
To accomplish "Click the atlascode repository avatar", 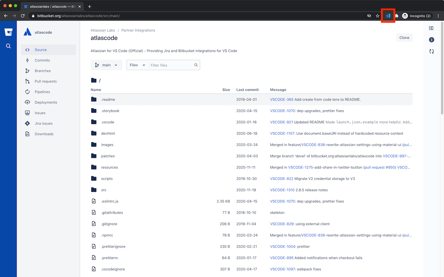I will 27,32.
